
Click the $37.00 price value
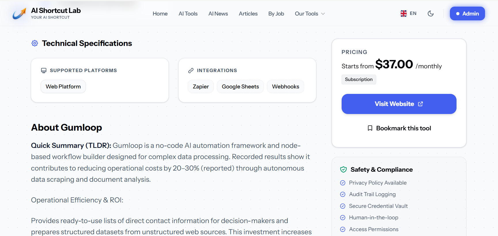tap(394, 64)
